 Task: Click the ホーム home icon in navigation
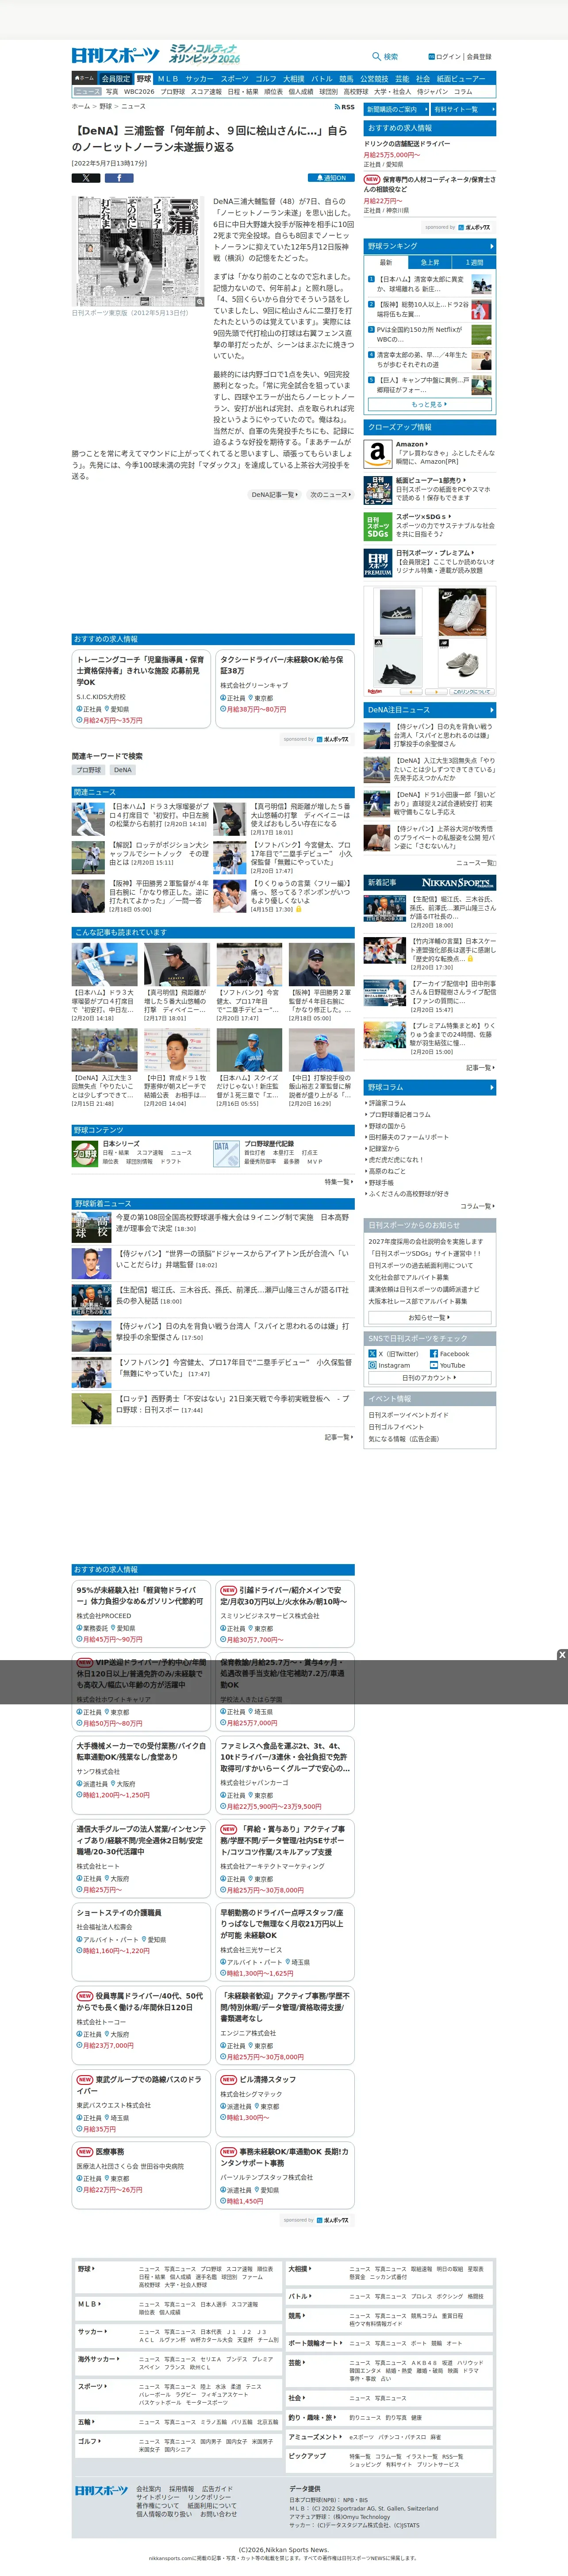tap(84, 78)
